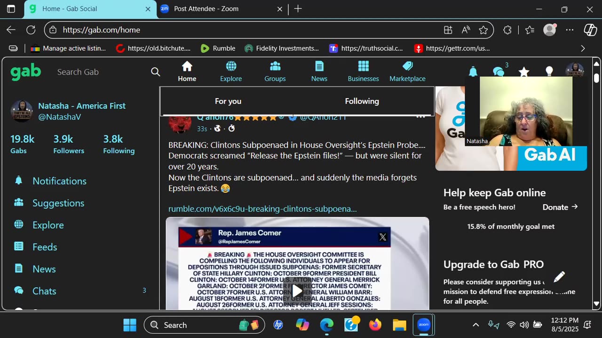Switch to the Following tab

click(x=362, y=101)
